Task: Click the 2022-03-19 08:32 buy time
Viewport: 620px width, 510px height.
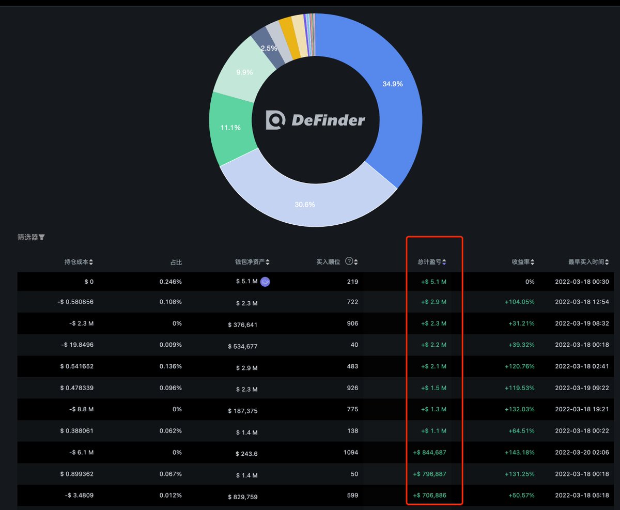Action: coord(582,323)
